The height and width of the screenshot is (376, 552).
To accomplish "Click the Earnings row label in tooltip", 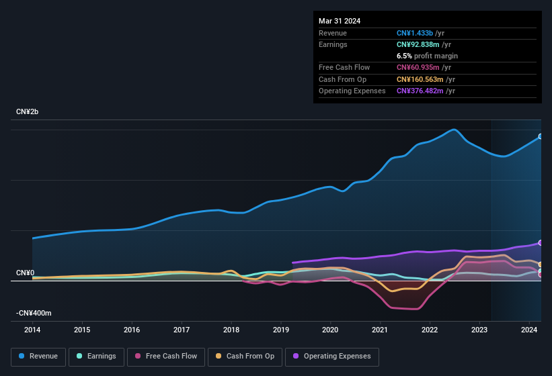I will [x=333, y=44].
